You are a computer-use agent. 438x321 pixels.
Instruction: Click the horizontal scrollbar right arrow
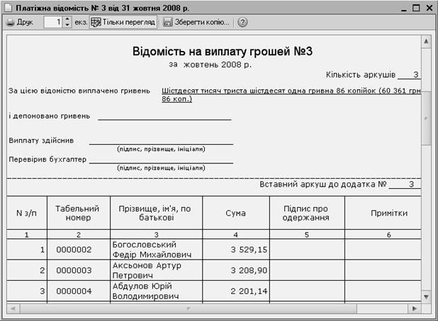click(415, 308)
